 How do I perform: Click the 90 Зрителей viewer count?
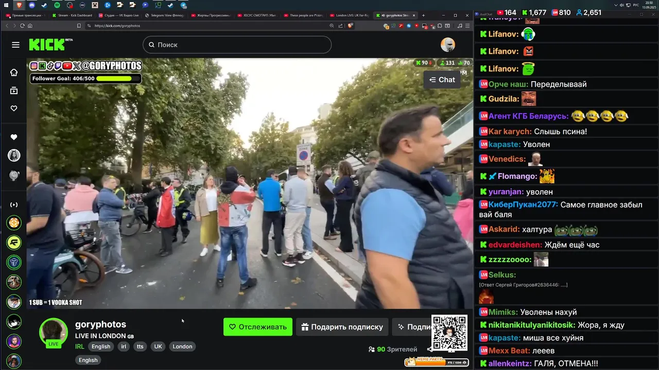[393, 349]
